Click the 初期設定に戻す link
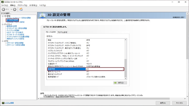The width and height of the screenshot is (189, 106). click(178, 17)
